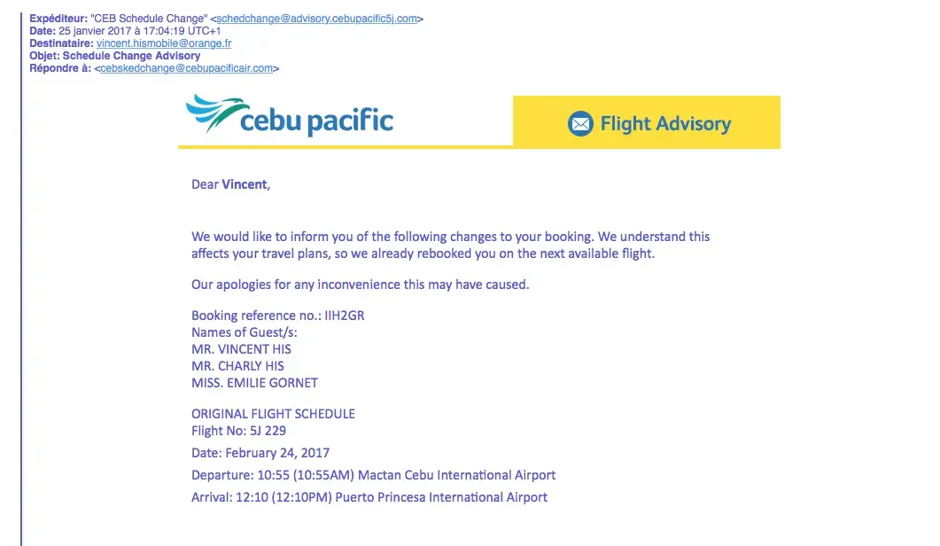Click the cebskedchange@cebupacificair.com reply-to link
The width and height of the screenshot is (940, 546).
point(187,68)
